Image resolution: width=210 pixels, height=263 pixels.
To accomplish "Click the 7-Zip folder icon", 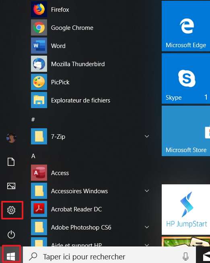I will coord(39,136).
